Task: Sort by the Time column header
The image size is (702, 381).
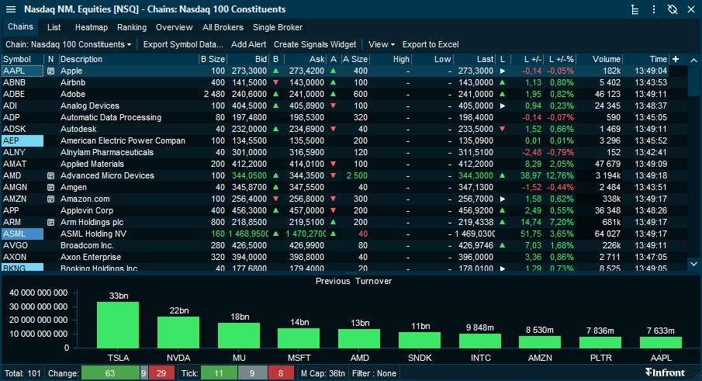Action: tap(645, 59)
